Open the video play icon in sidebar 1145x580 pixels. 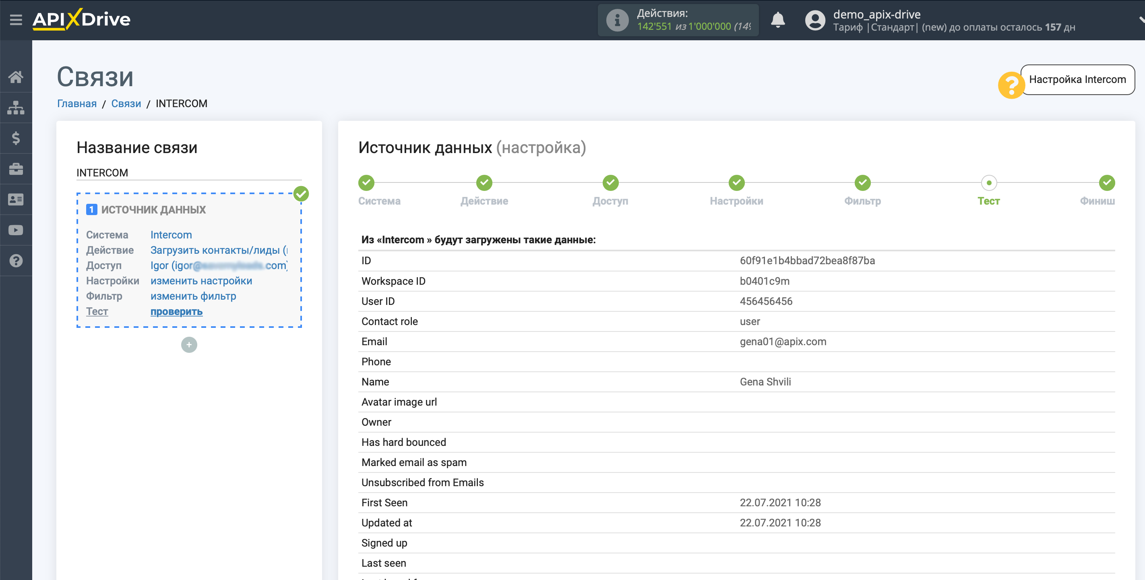pyautogui.click(x=16, y=230)
